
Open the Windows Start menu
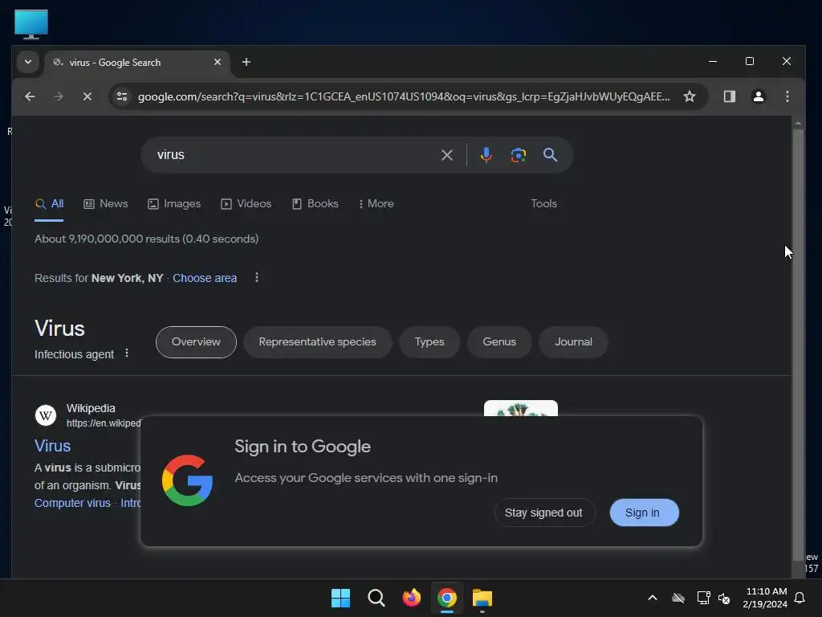[340, 598]
